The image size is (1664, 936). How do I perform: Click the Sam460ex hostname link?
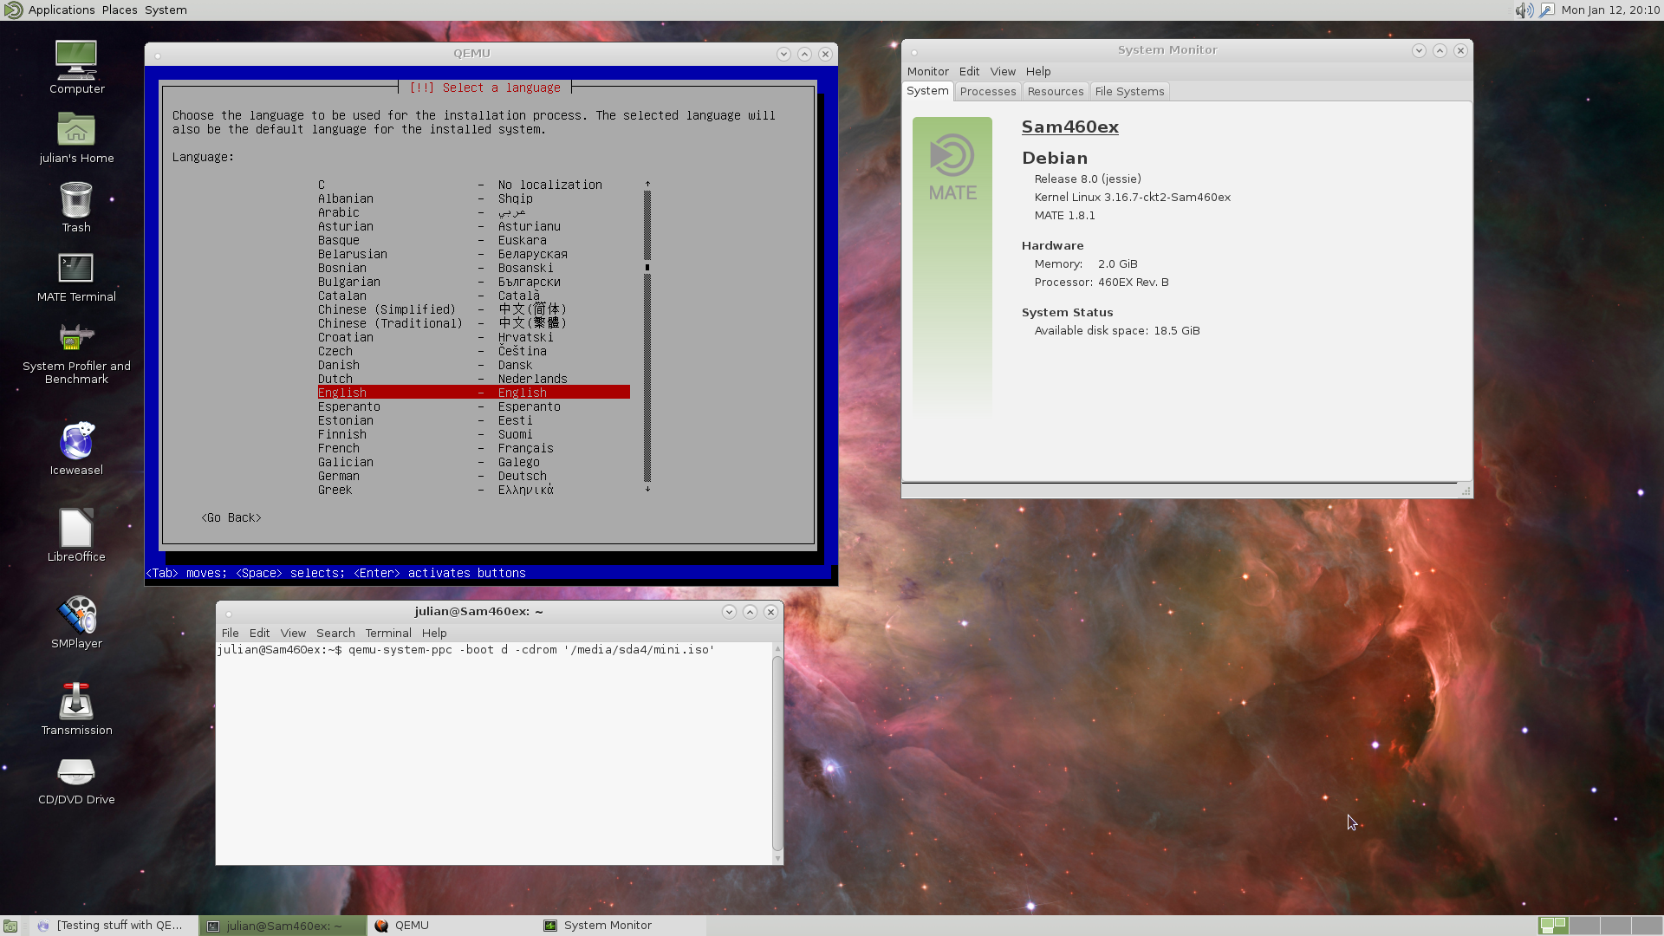coord(1069,127)
